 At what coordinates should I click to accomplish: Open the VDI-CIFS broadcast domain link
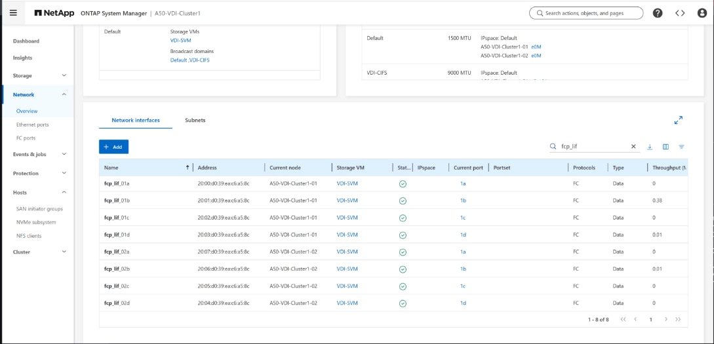199,60
